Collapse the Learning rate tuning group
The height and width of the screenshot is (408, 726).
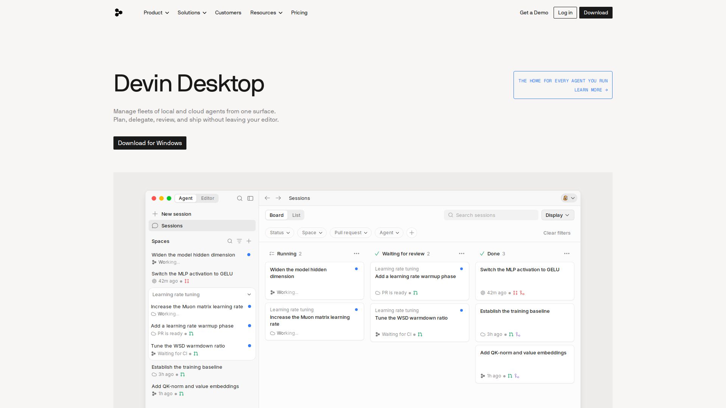tap(249, 295)
